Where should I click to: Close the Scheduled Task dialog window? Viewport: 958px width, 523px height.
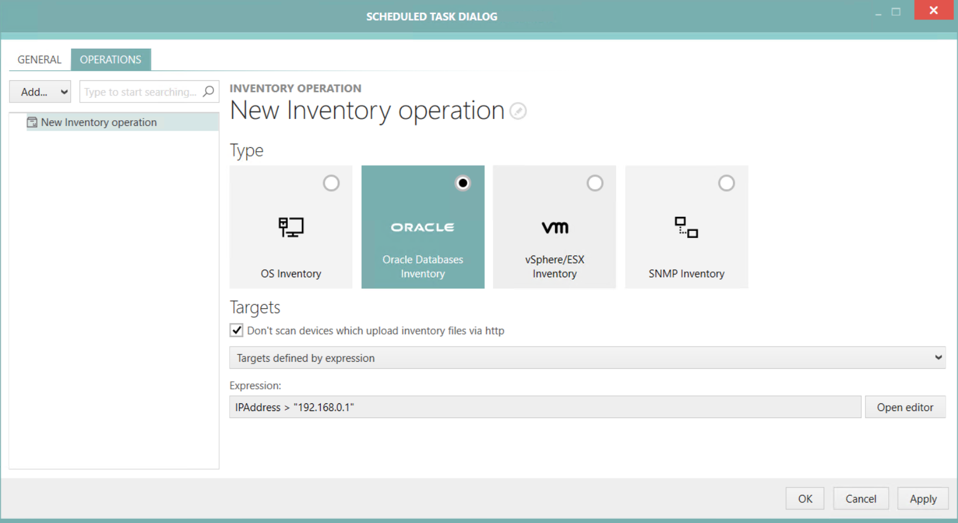(x=933, y=11)
